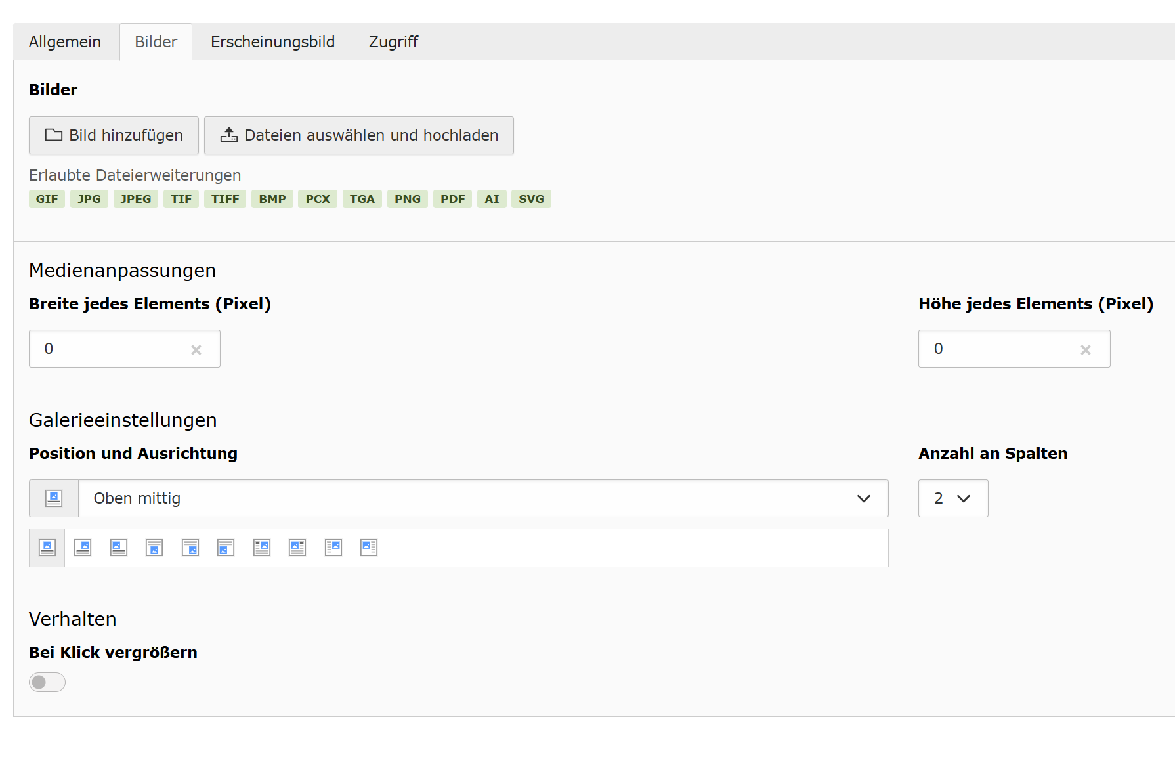Select the beside-text left, no-wrap icon
1175x761 pixels.
pos(369,548)
